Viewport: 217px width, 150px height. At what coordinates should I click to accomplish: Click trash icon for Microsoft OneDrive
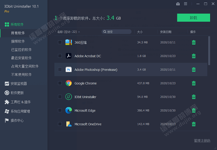[194, 124]
